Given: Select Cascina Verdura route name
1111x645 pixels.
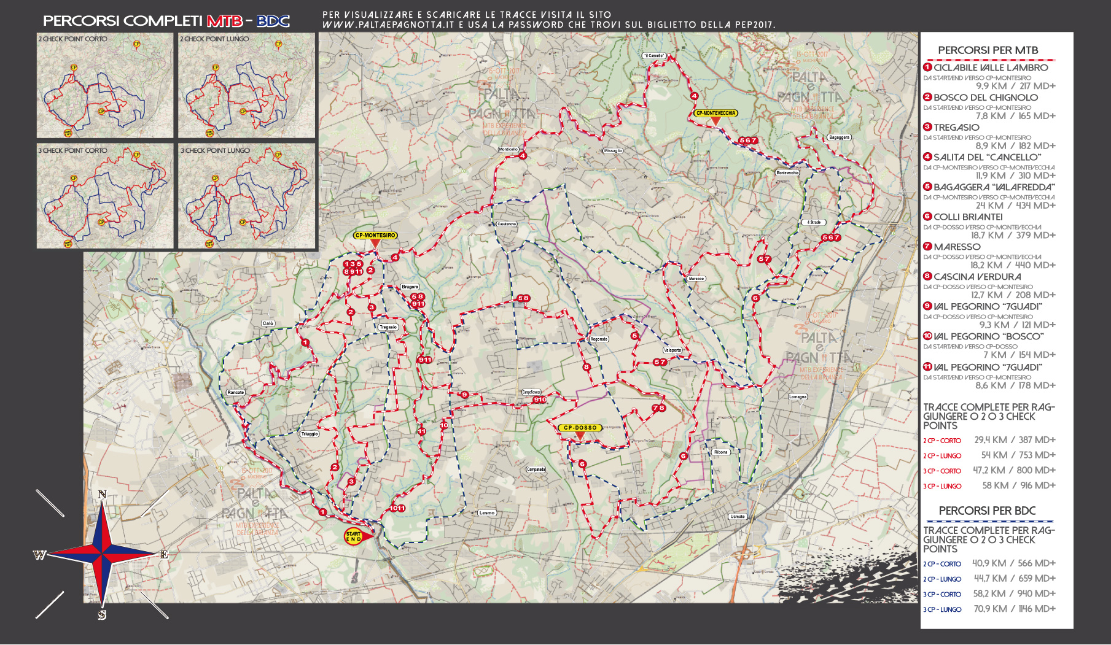Looking at the screenshot, I should [x=977, y=277].
